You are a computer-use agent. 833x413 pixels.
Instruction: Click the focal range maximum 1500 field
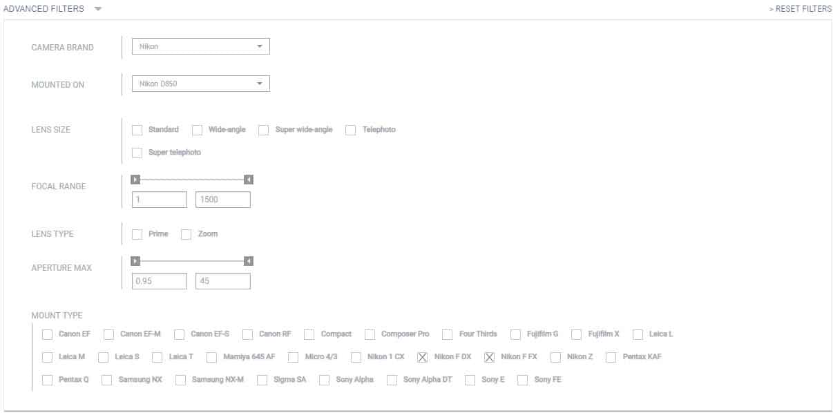tap(222, 200)
